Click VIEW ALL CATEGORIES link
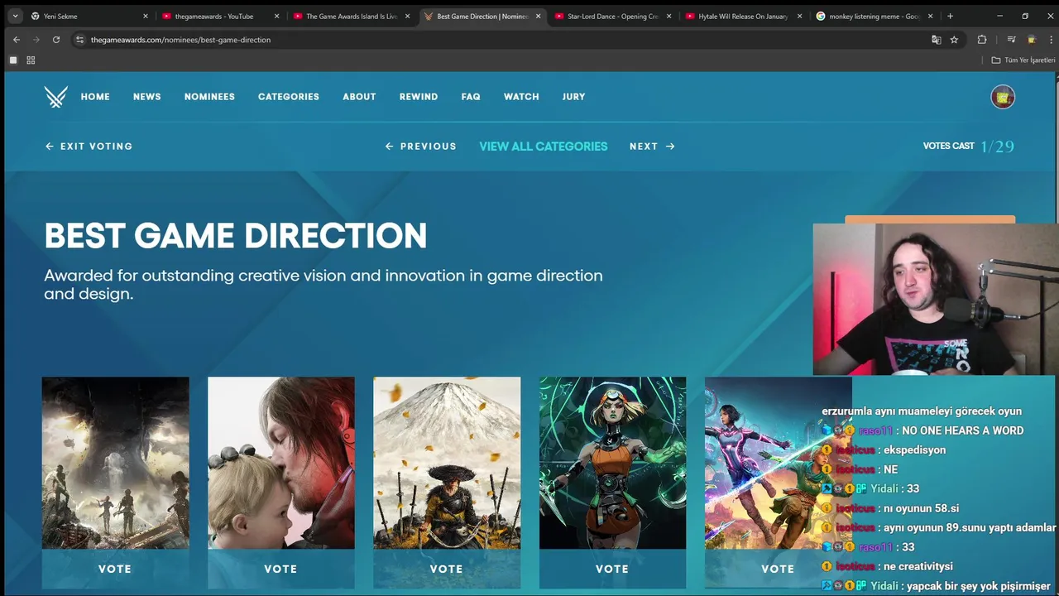Image resolution: width=1059 pixels, height=596 pixels. pos(544,147)
